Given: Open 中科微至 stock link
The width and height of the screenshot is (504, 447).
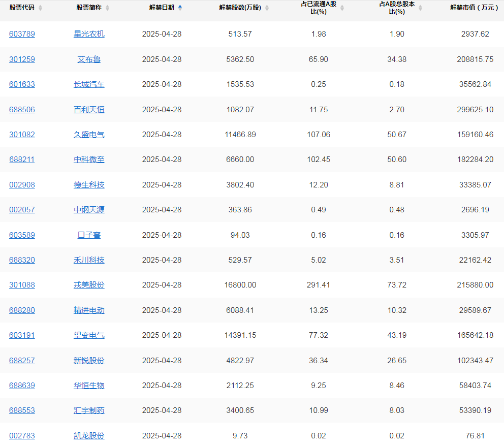Looking at the screenshot, I should [x=89, y=159].
